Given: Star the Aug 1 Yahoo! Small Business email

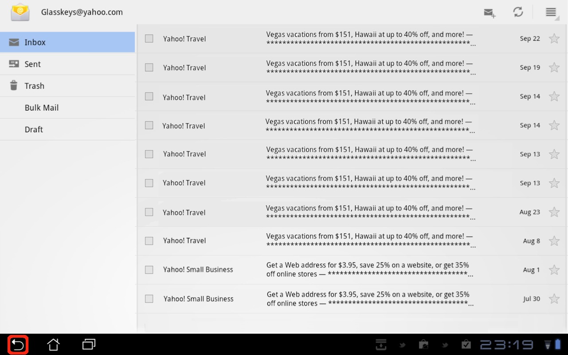Looking at the screenshot, I should (554, 269).
